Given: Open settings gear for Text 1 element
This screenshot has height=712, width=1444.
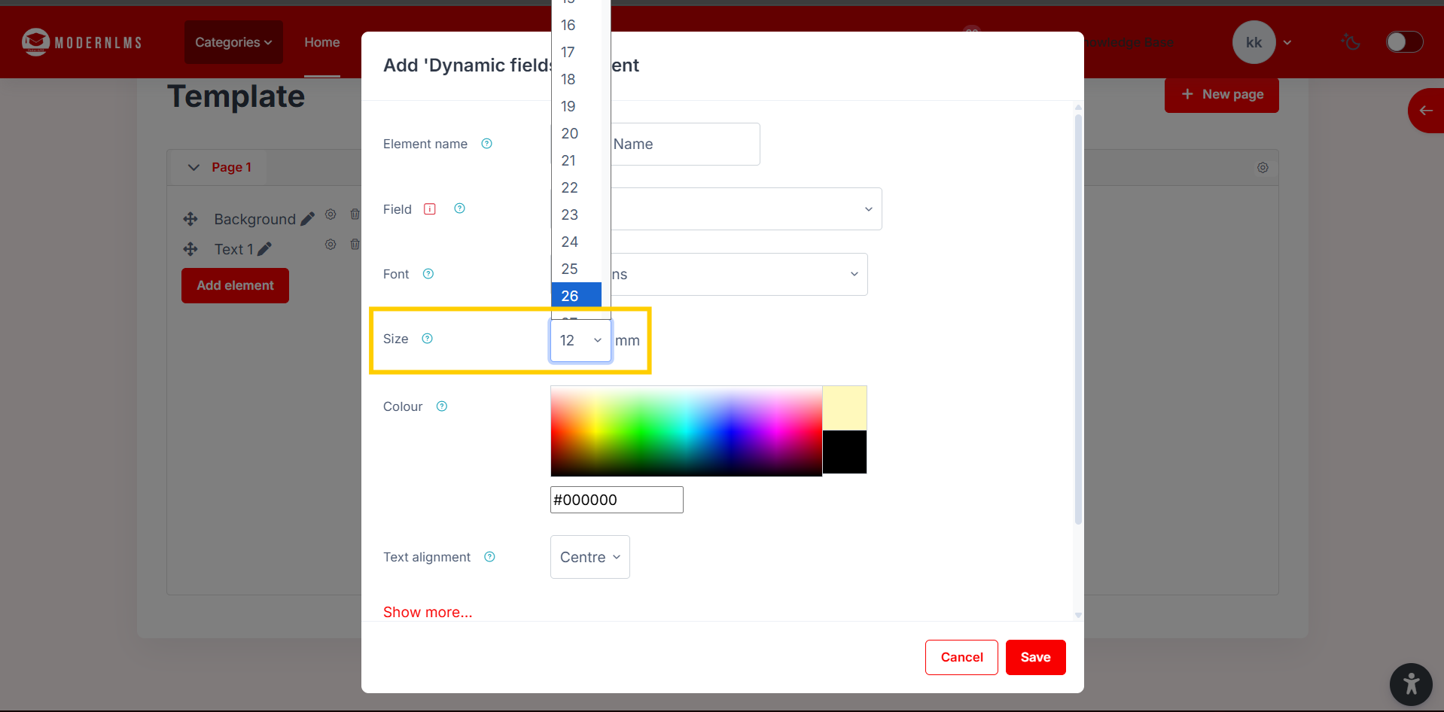Looking at the screenshot, I should (331, 245).
